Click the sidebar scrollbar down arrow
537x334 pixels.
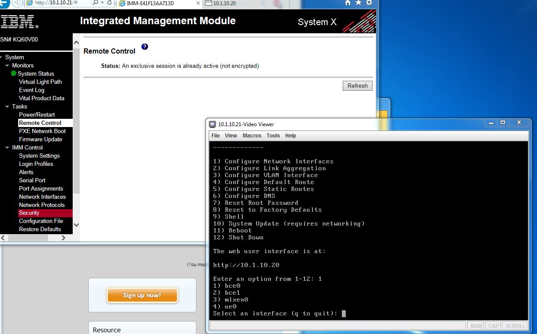(x=76, y=225)
